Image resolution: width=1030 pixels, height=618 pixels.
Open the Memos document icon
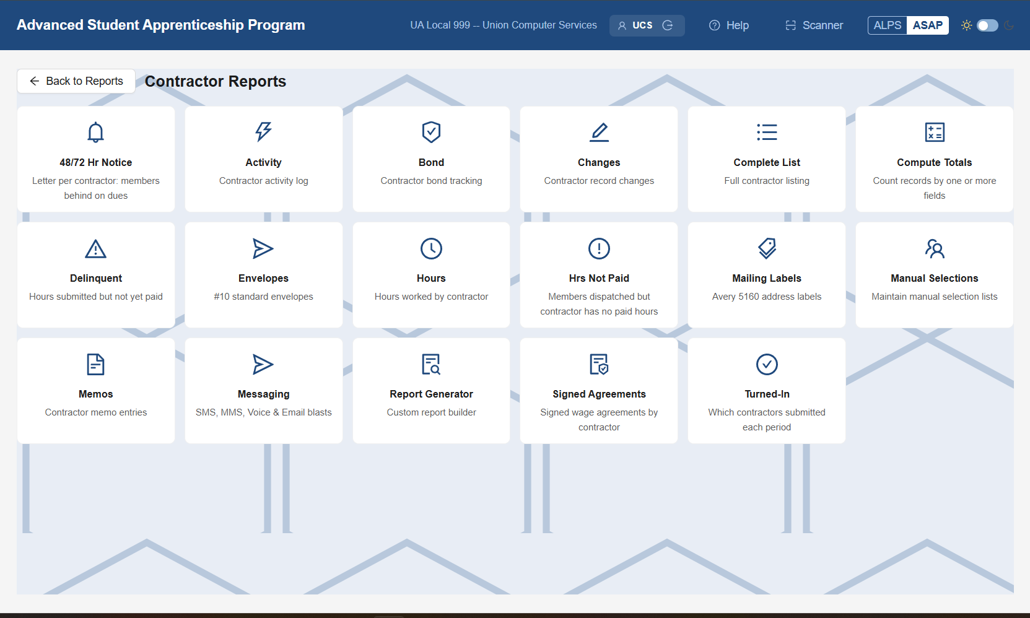95,364
